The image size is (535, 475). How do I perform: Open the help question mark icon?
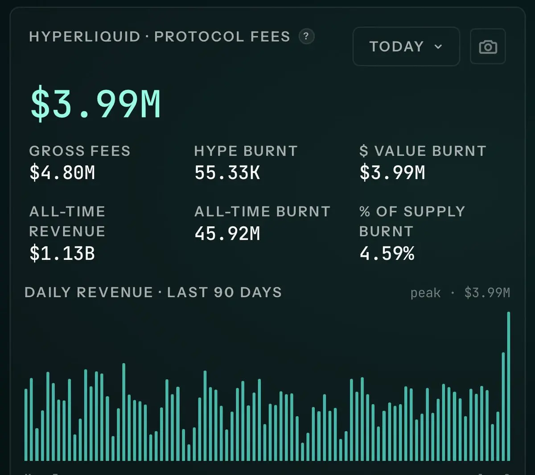[306, 36]
